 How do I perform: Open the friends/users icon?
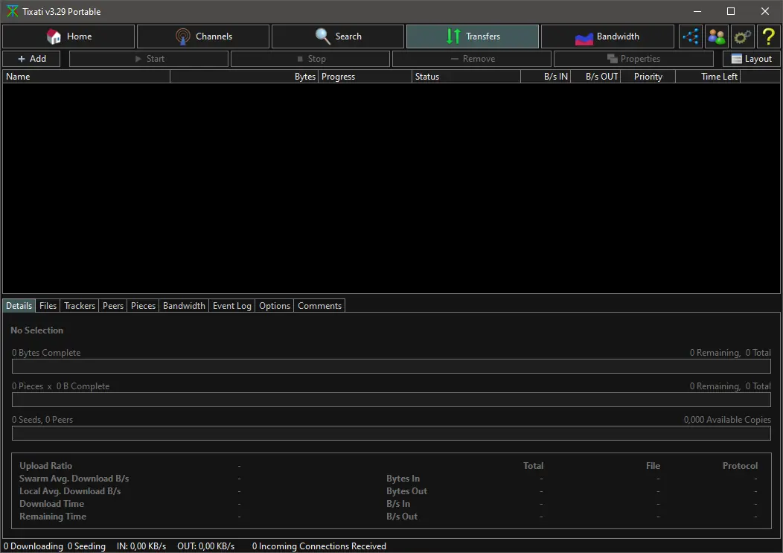717,36
